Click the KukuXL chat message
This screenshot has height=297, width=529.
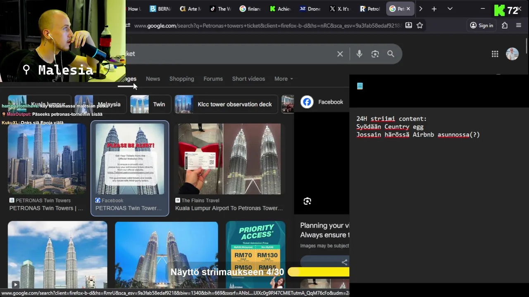pos(33,123)
